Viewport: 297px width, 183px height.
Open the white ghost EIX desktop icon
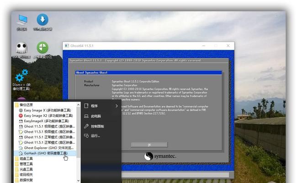coord(21,50)
